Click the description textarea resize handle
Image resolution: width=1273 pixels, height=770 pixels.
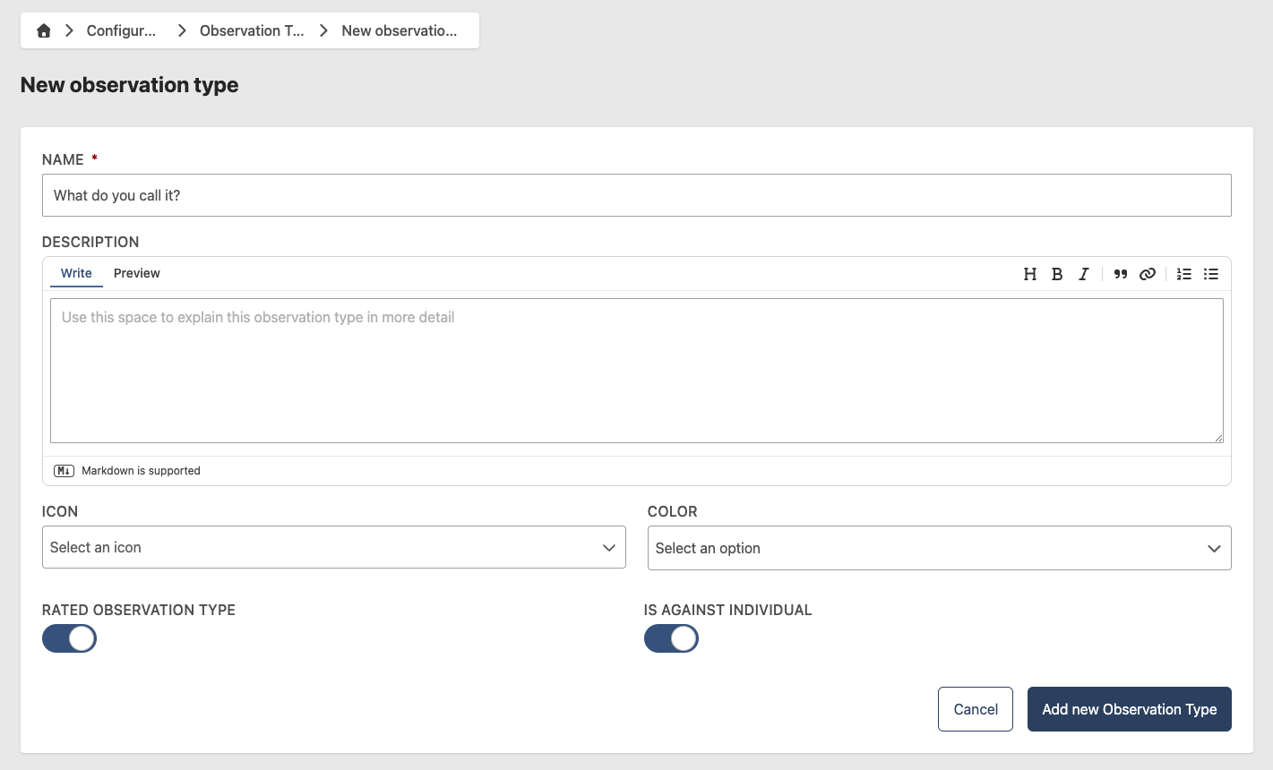click(x=1218, y=438)
